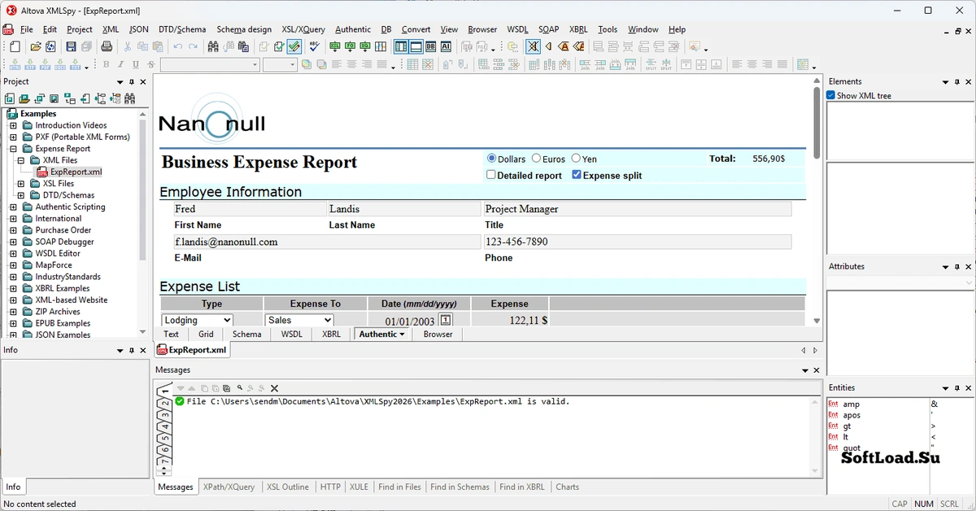This screenshot has height=511, width=976.
Task: Pin the Elements panel with pushpin icon
Action: (x=957, y=82)
